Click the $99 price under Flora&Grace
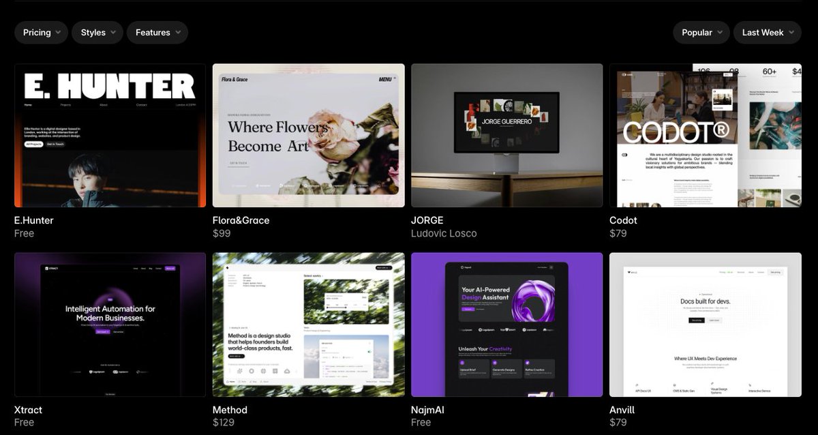This screenshot has width=818, height=435. (222, 233)
